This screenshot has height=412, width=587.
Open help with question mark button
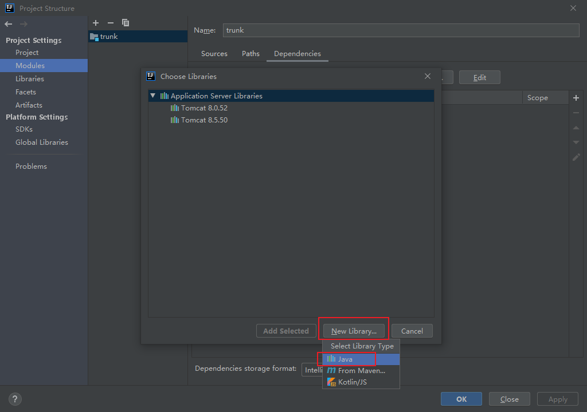(x=15, y=399)
